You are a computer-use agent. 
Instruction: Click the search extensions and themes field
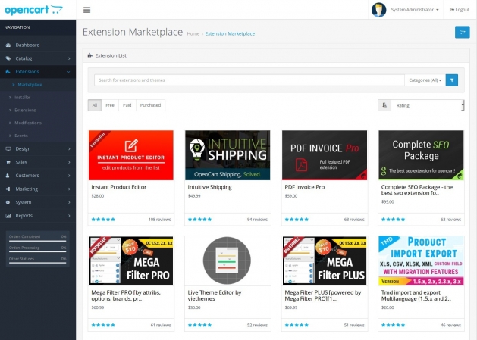click(249, 80)
